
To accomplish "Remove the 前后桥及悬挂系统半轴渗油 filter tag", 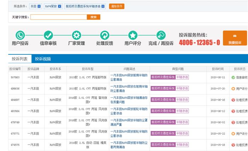I will [103, 6].
